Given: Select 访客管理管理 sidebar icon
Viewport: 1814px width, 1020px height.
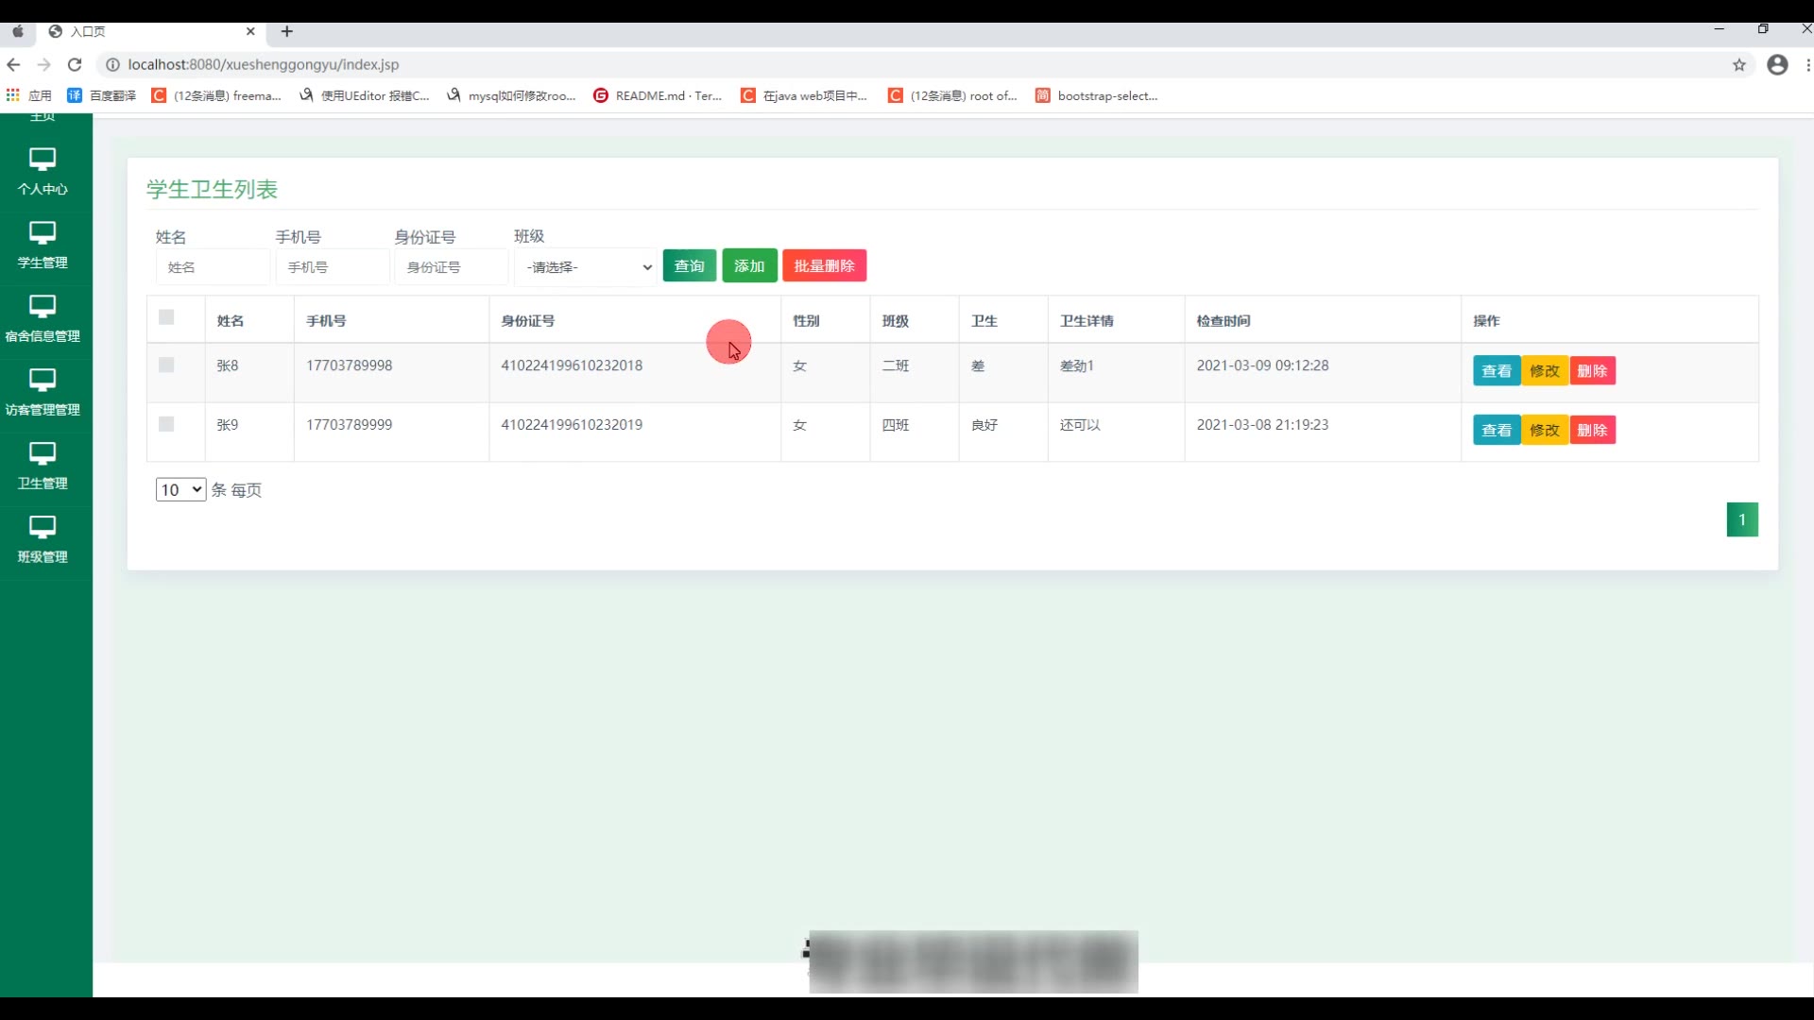Looking at the screenshot, I should [x=43, y=380].
